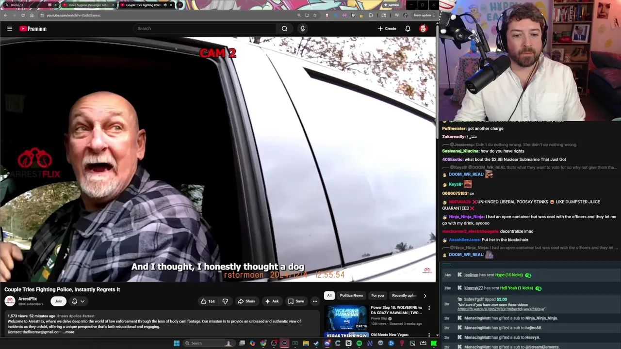The height and width of the screenshot is (349, 621).
Task: Click the Windows taskbar Search box
Action: coord(209,343)
